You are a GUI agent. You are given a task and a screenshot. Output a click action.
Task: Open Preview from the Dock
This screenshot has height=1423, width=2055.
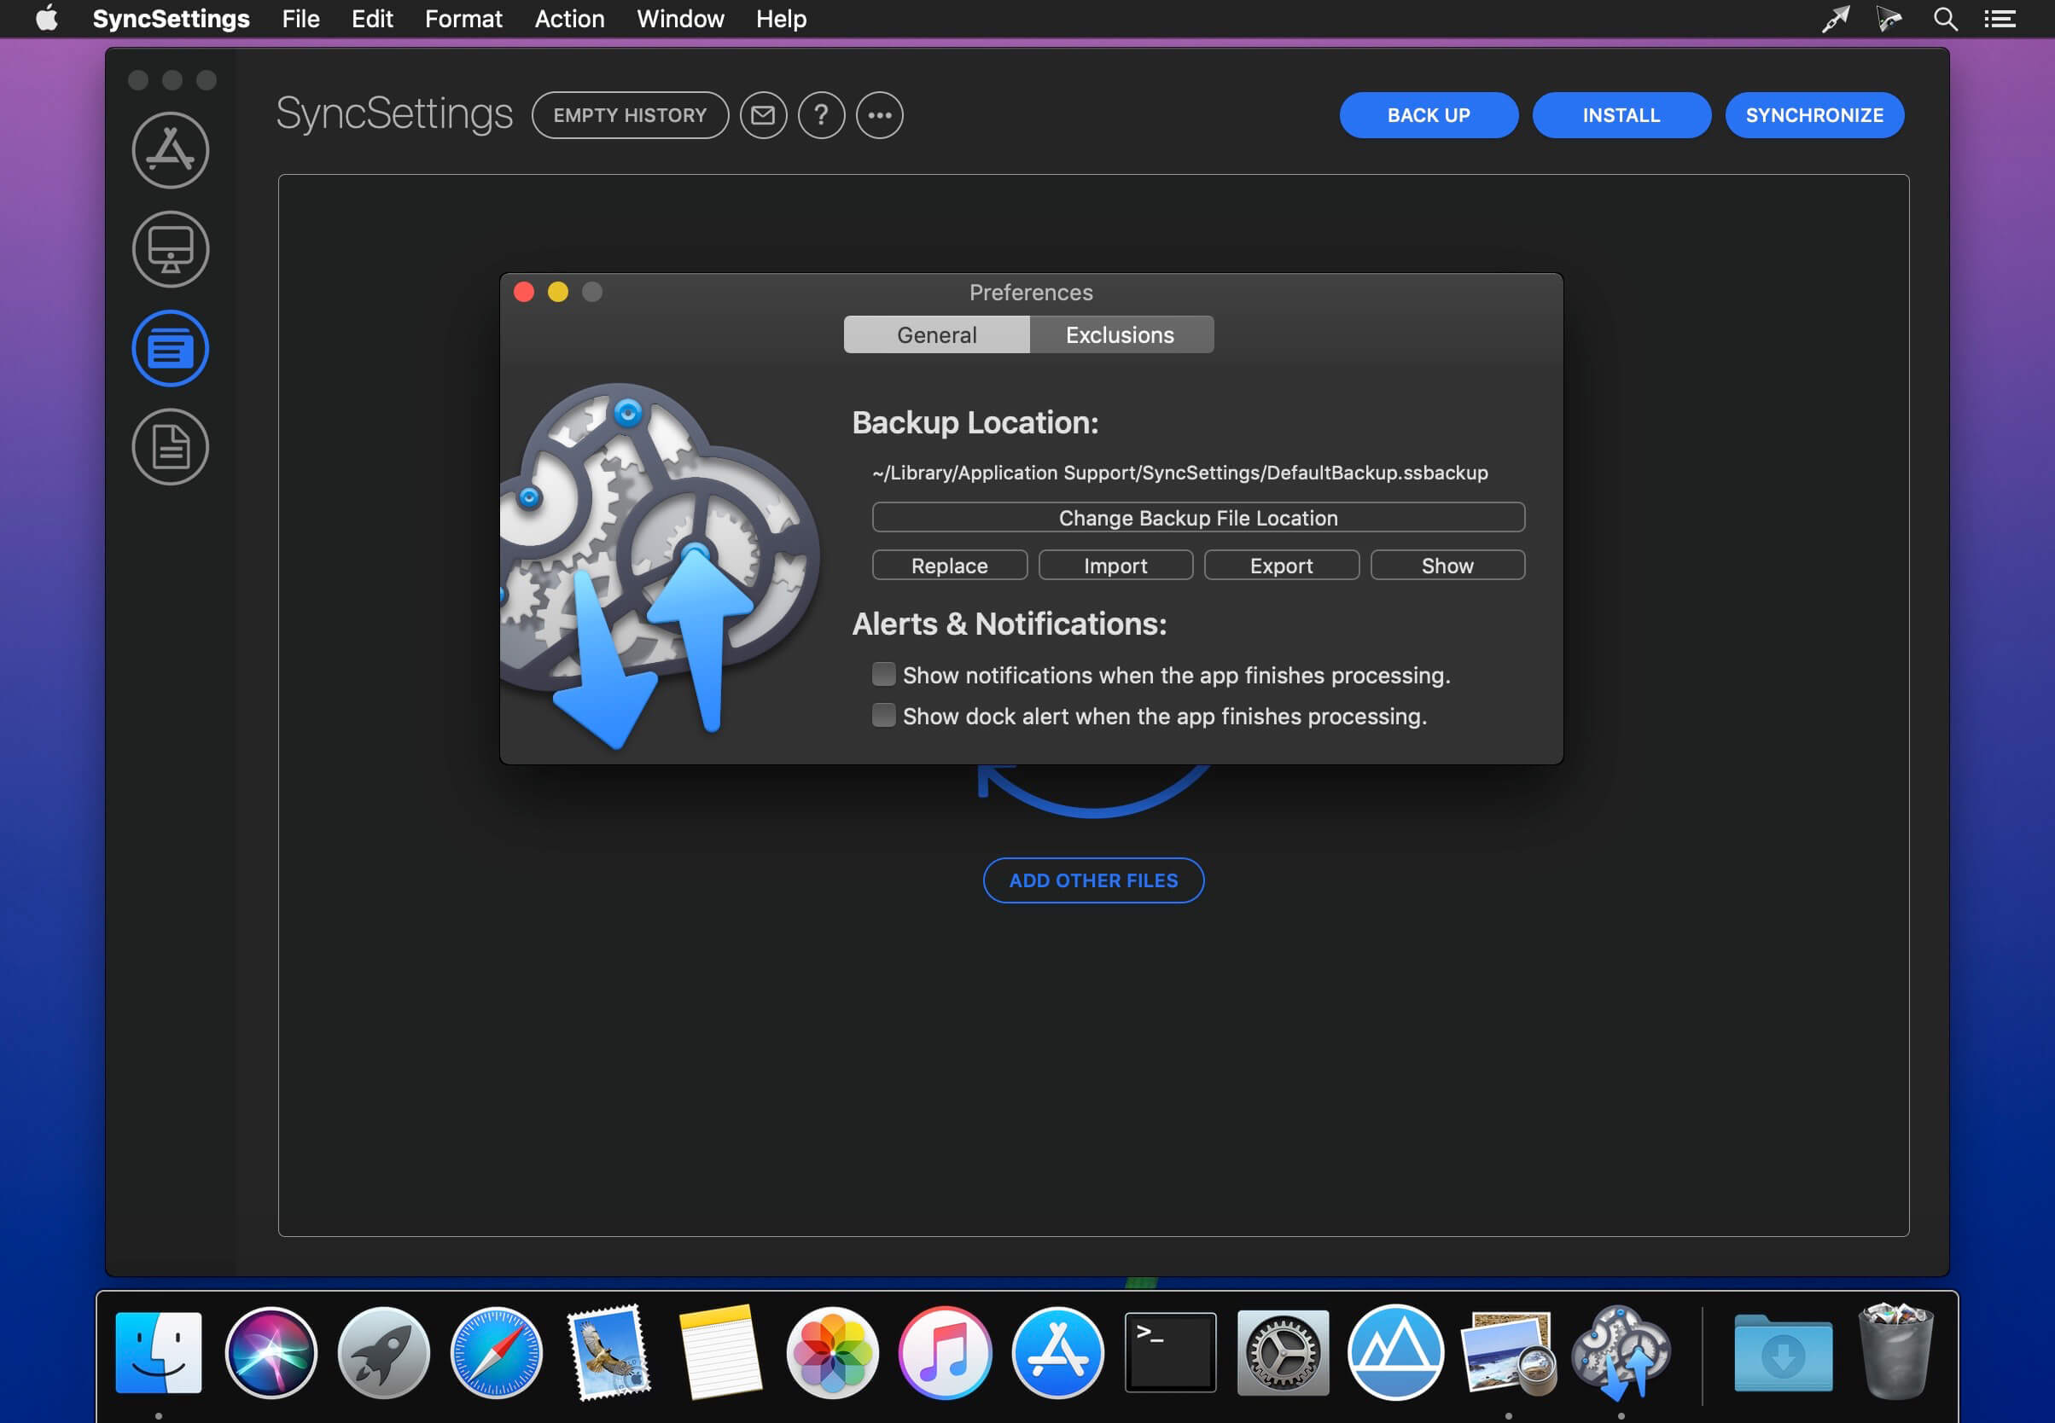point(1508,1352)
